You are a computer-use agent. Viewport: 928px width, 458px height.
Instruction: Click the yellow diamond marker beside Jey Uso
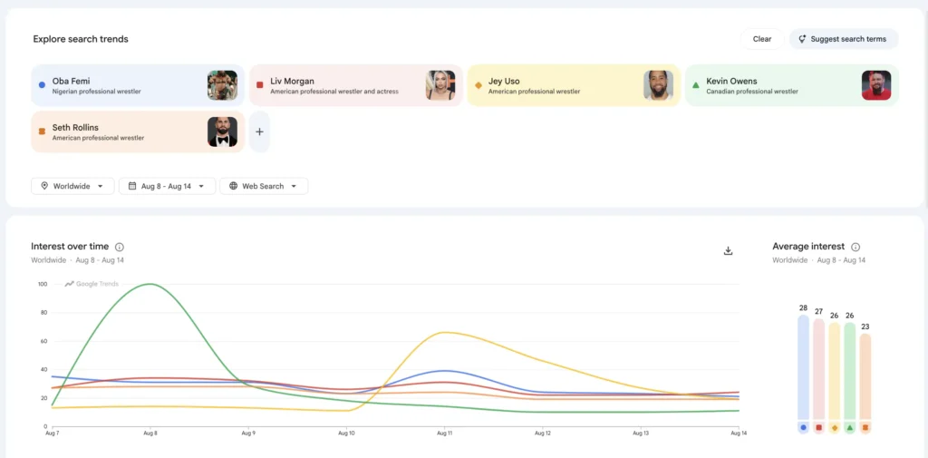(478, 85)
